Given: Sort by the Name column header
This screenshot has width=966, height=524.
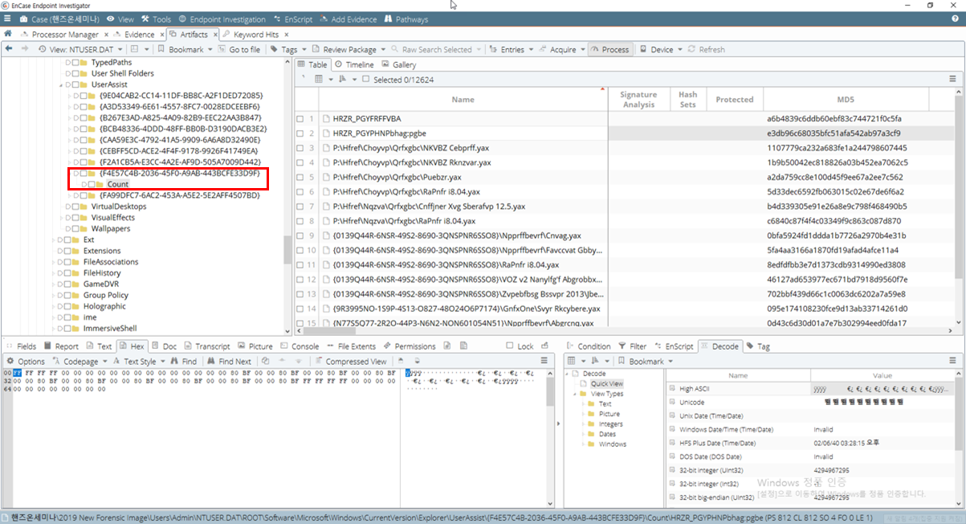Looking at the screenshot, I should coord(463,100).
